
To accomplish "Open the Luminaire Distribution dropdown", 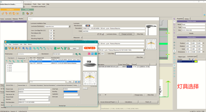I will [69, 26].
